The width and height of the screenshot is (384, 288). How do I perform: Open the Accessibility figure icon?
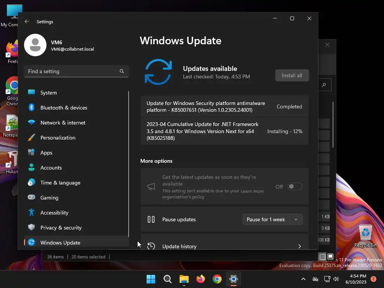tap(31, 212)
